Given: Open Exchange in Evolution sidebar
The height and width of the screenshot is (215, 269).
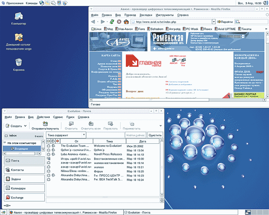Looking at the screenshot, I should [x=24, y=198].
